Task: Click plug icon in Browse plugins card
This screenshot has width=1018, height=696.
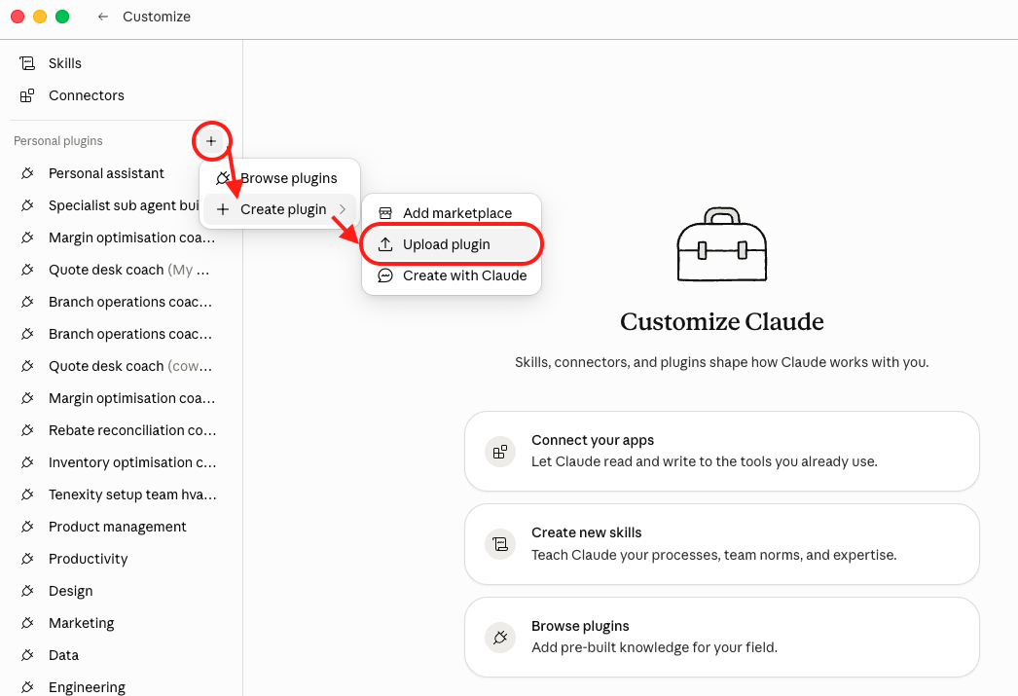Action: tap(500, 637)
